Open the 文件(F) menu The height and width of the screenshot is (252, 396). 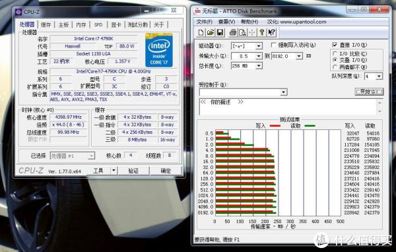(x=204, y=22)
